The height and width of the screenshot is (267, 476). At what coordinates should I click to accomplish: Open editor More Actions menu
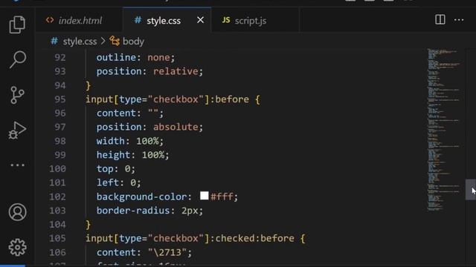click(459, 20)
